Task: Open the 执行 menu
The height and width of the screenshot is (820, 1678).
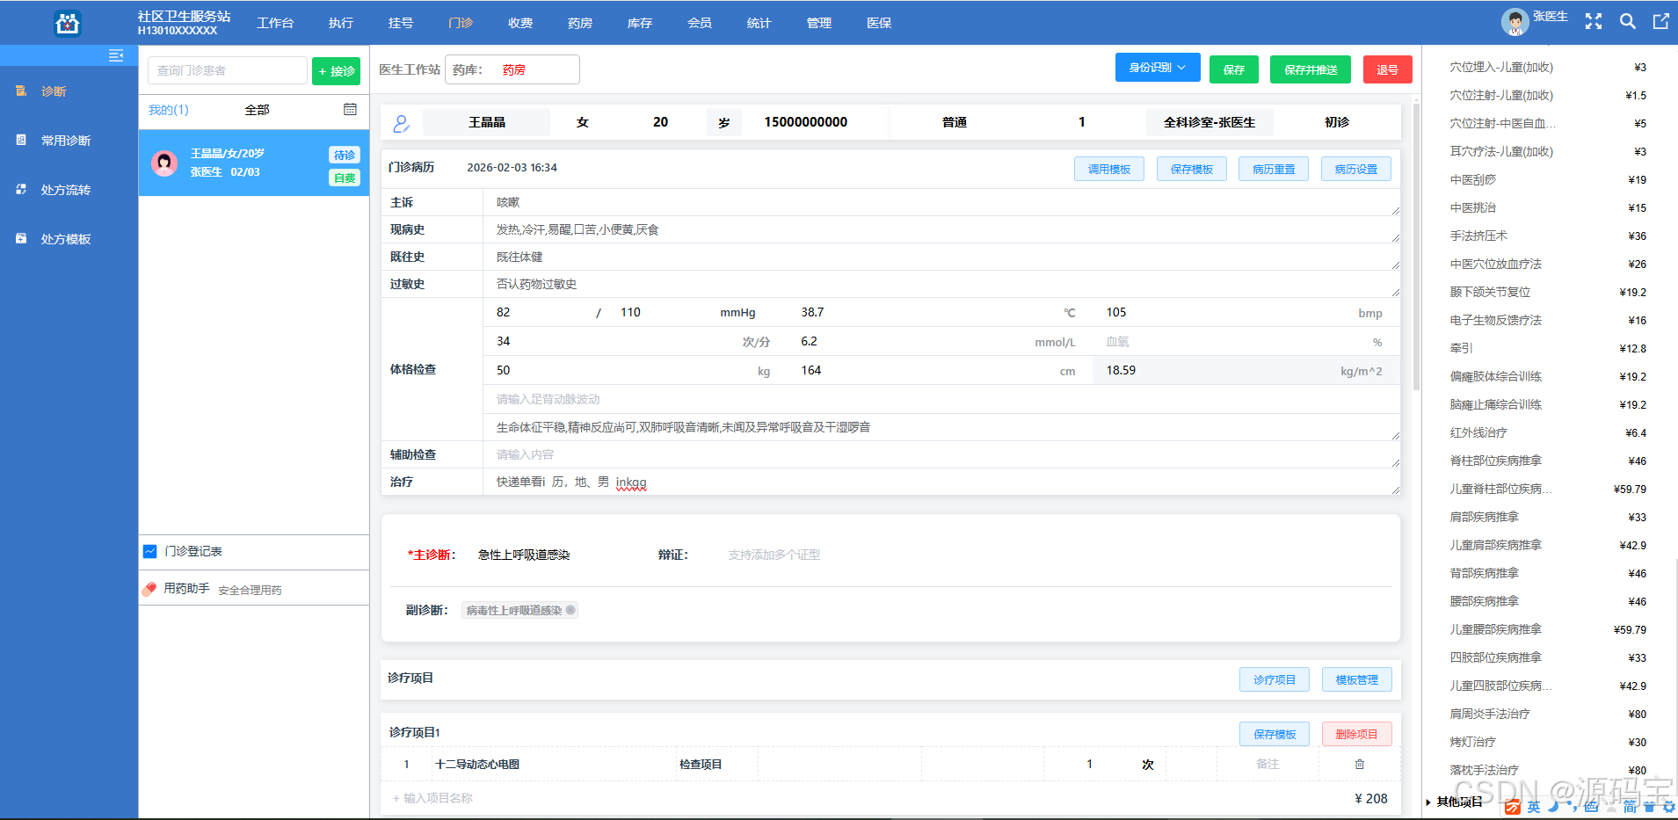Action: pos(341,23)
